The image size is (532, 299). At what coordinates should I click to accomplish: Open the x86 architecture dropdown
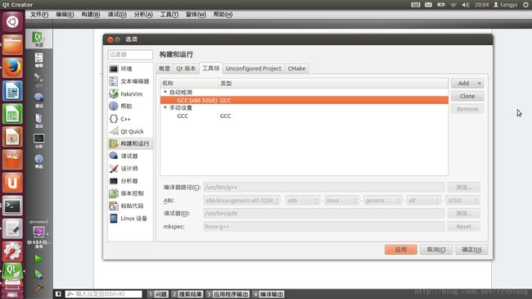point(302,201)
